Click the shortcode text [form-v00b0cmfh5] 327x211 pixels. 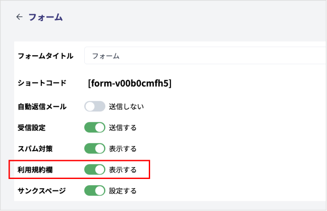point(129,83)
